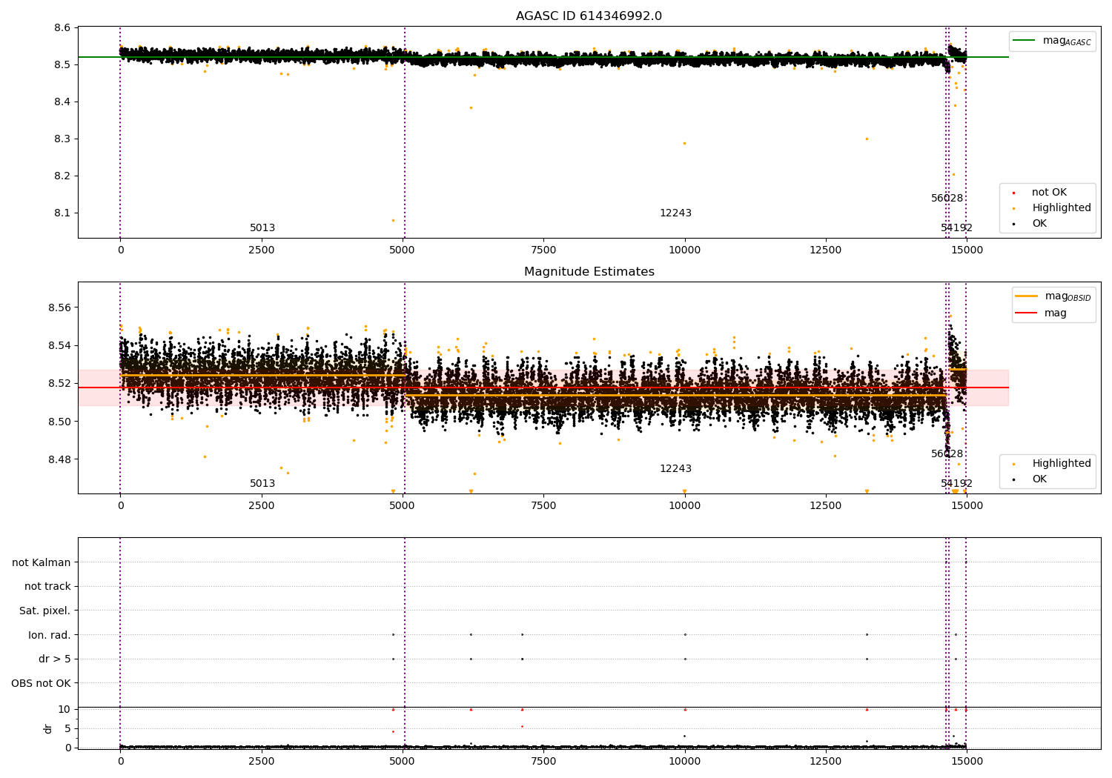Click the orange outlier near 8.08 in top plot
The width and height of the screenshot is (1112, 778).
coord(393,220)
